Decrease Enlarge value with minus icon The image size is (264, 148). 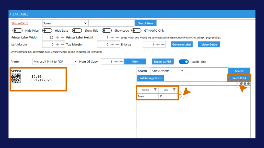[x=163, y=44]
